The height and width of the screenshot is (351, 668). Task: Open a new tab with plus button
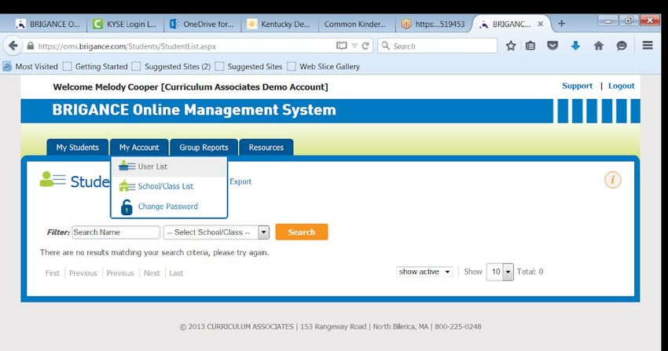[561, 24]
